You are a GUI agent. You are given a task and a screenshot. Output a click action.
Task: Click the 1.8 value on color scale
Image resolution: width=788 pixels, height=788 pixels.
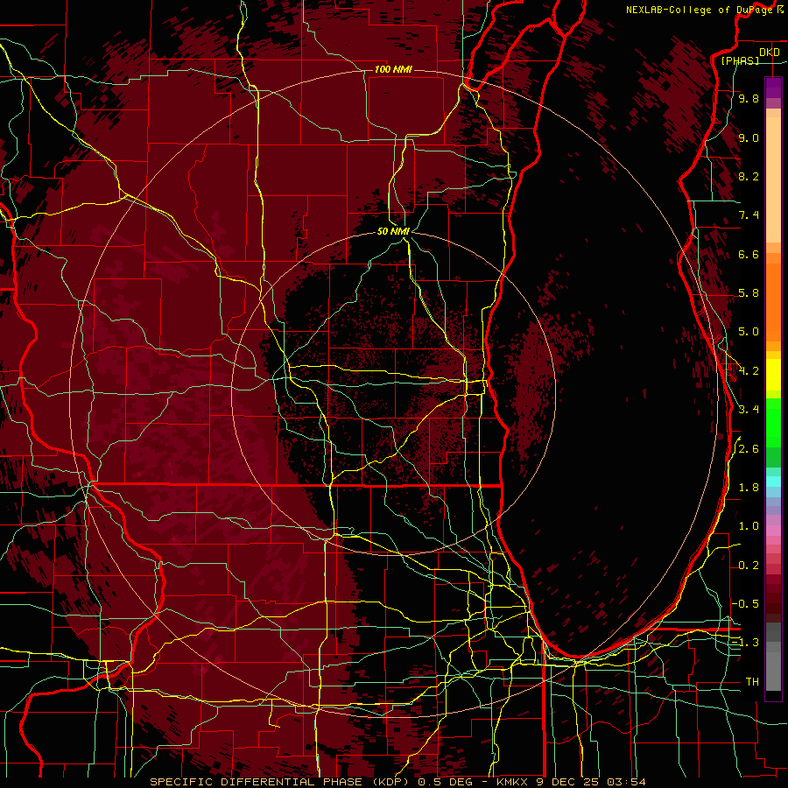tap(749, 488)
